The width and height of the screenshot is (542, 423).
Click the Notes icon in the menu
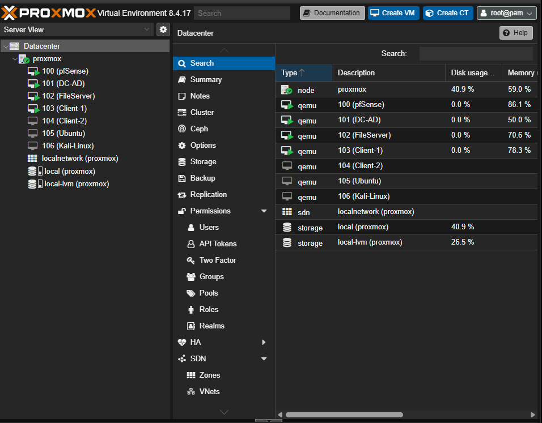(x=182, y=96)
